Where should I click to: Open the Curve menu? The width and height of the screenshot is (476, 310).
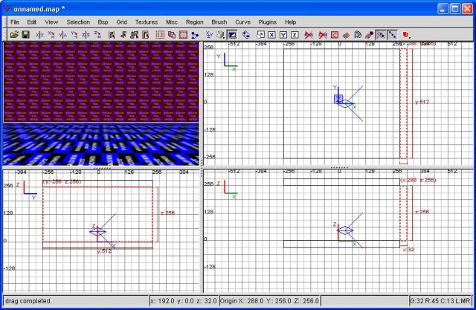click(x=243, y=22)
